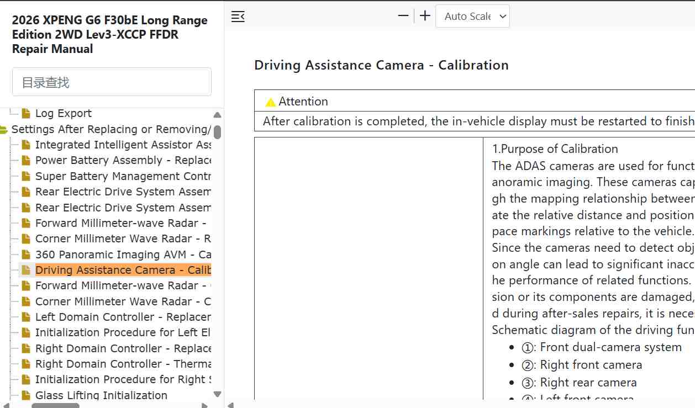
Task: Click icon beside Initialization Procedure for Left
Action: click(26, 333)
